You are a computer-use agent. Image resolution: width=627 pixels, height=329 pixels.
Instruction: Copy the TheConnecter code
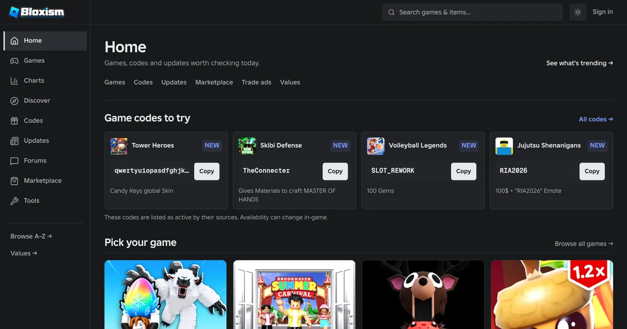335,171
